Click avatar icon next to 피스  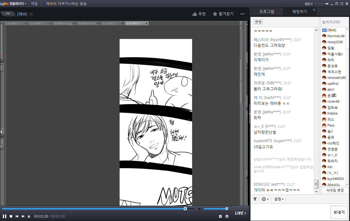click(x=324, y=119)
